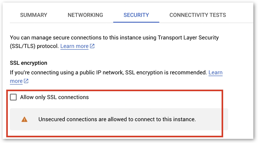Click external-link icon beside SSL/TLS Learn more
This screenshot has height=143, width=258.
(92, 46)
